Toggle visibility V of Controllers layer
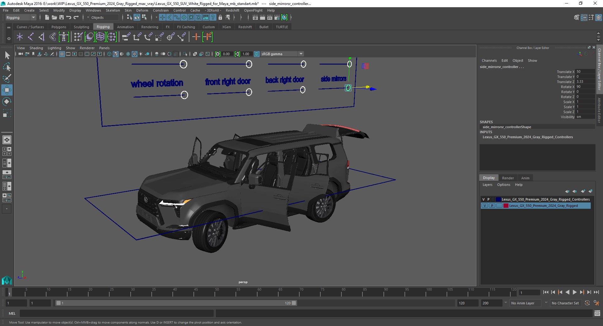The image size is (603, 326). tap(484, 199)
